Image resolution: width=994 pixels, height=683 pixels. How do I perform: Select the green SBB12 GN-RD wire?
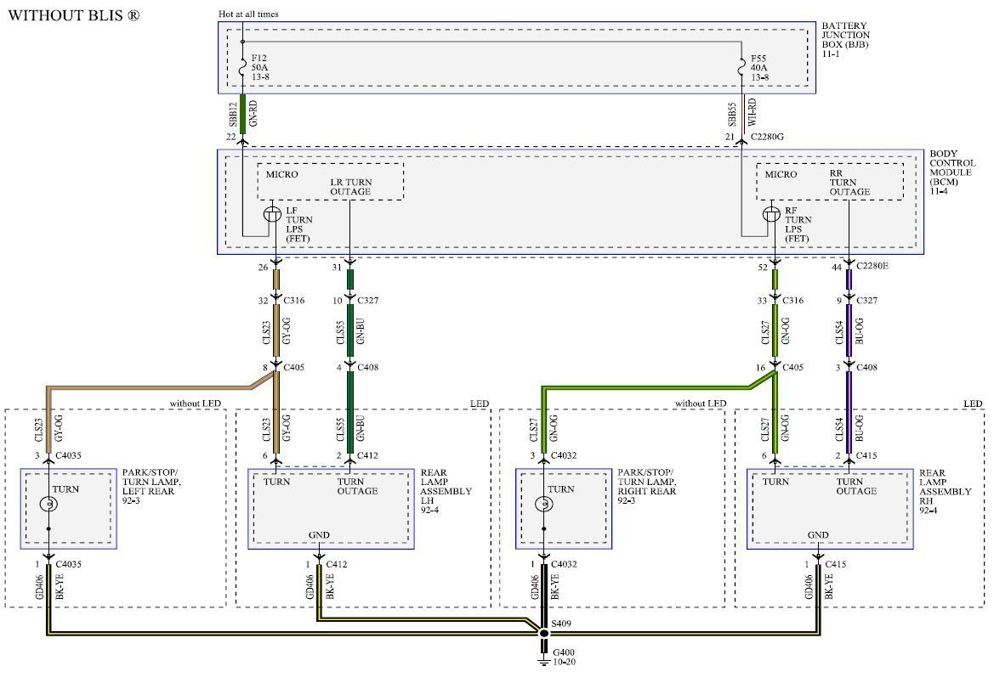[242, 113]
